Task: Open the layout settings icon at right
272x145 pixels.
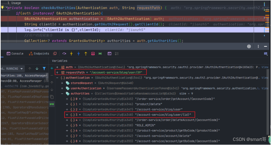Action: [266, 54]
